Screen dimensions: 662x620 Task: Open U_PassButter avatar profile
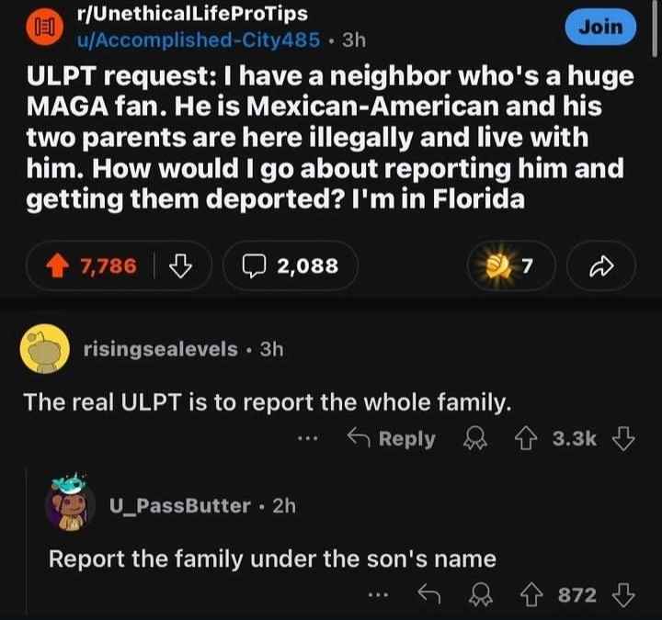[x=69, y=504]
